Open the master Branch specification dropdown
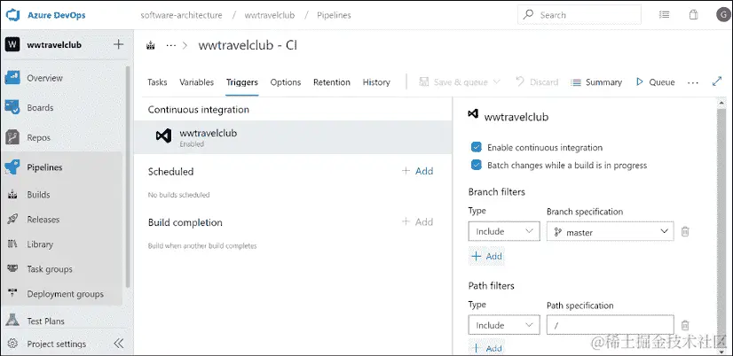Screen dimensions: 733x356 [610, 231]
